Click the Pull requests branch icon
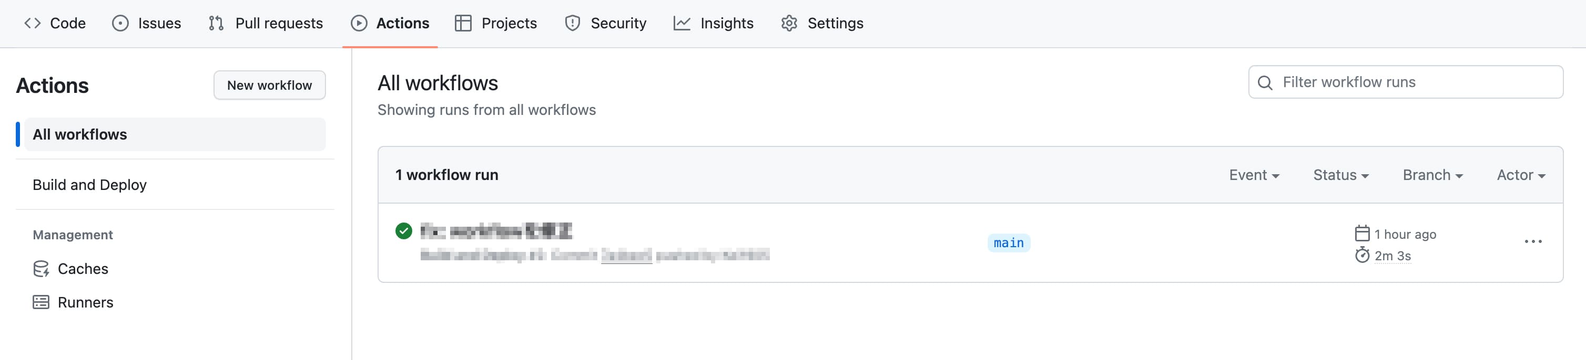This screenshot has height=360, width=1586. pos(217,23)
